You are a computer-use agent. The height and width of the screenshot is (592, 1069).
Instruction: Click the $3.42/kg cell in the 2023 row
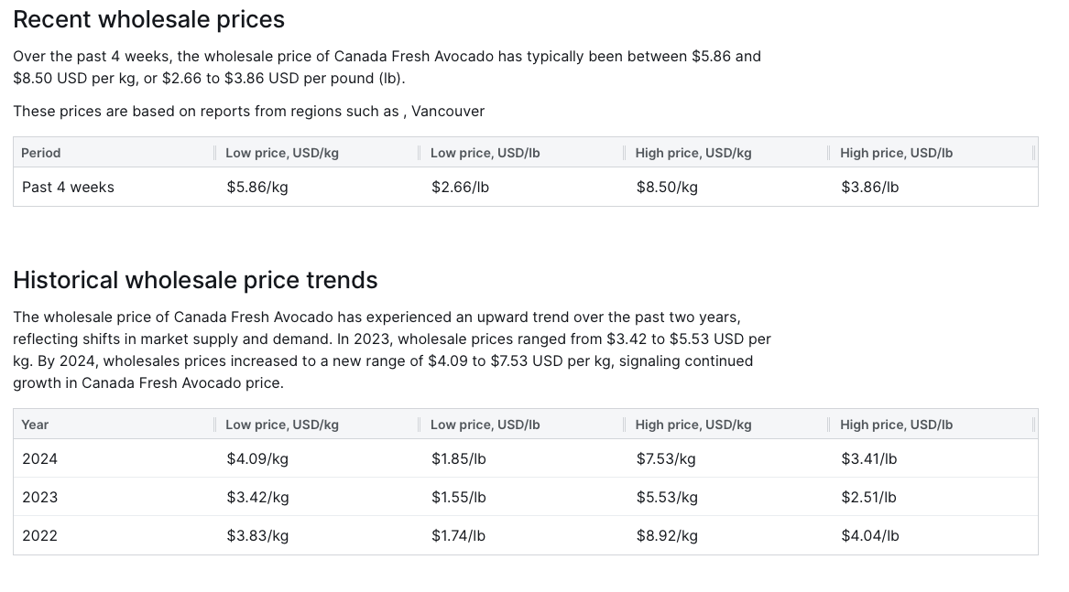[257, 497]
